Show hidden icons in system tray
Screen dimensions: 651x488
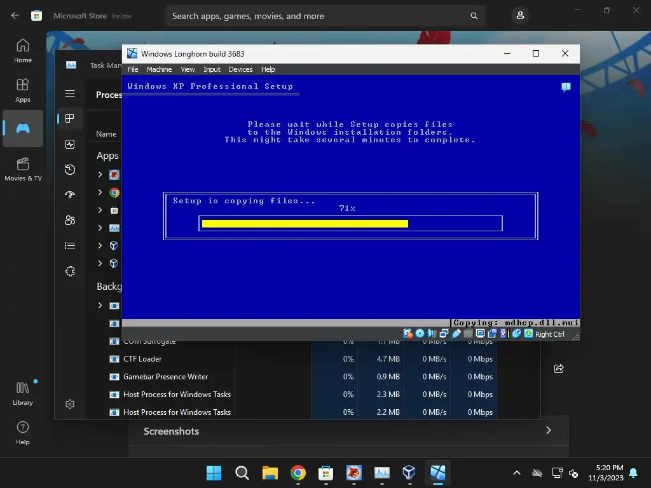[517, 473]
